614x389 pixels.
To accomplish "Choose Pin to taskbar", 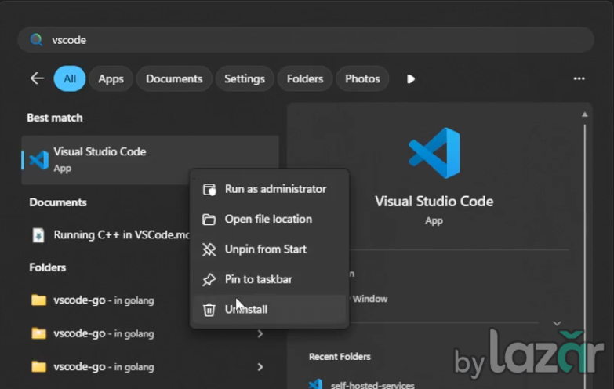I will click(x=270, y=279).
